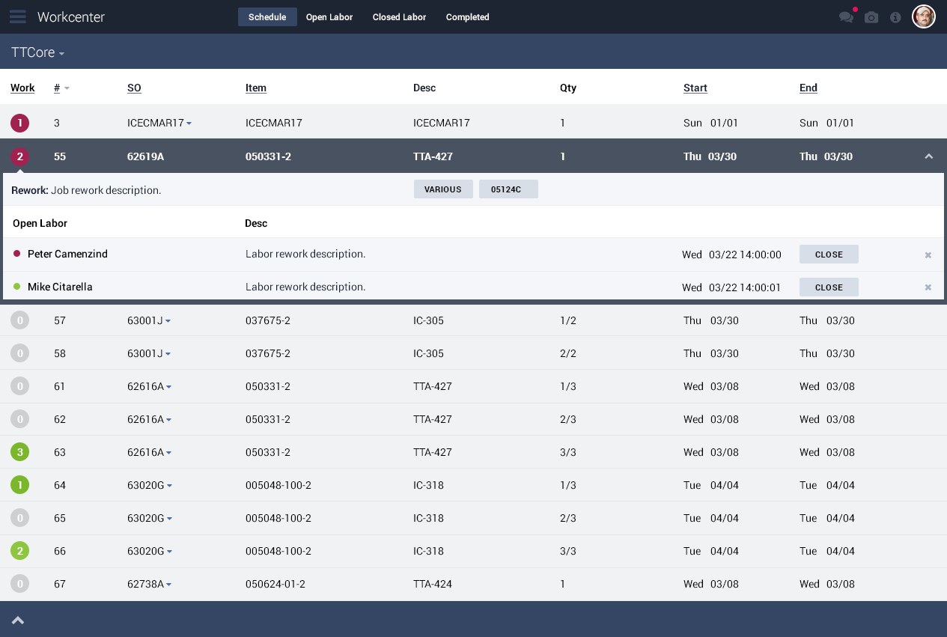
Task: Click the VARIOUS tag button
Action: click(x=443, y=189)
